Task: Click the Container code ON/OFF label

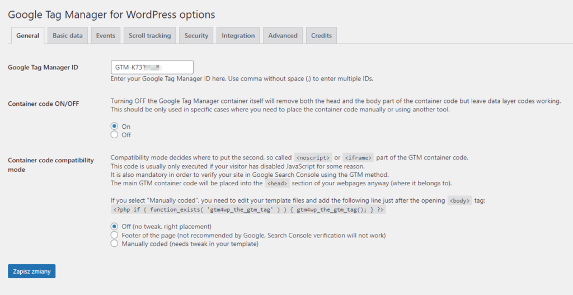Action: coord(44,104)
